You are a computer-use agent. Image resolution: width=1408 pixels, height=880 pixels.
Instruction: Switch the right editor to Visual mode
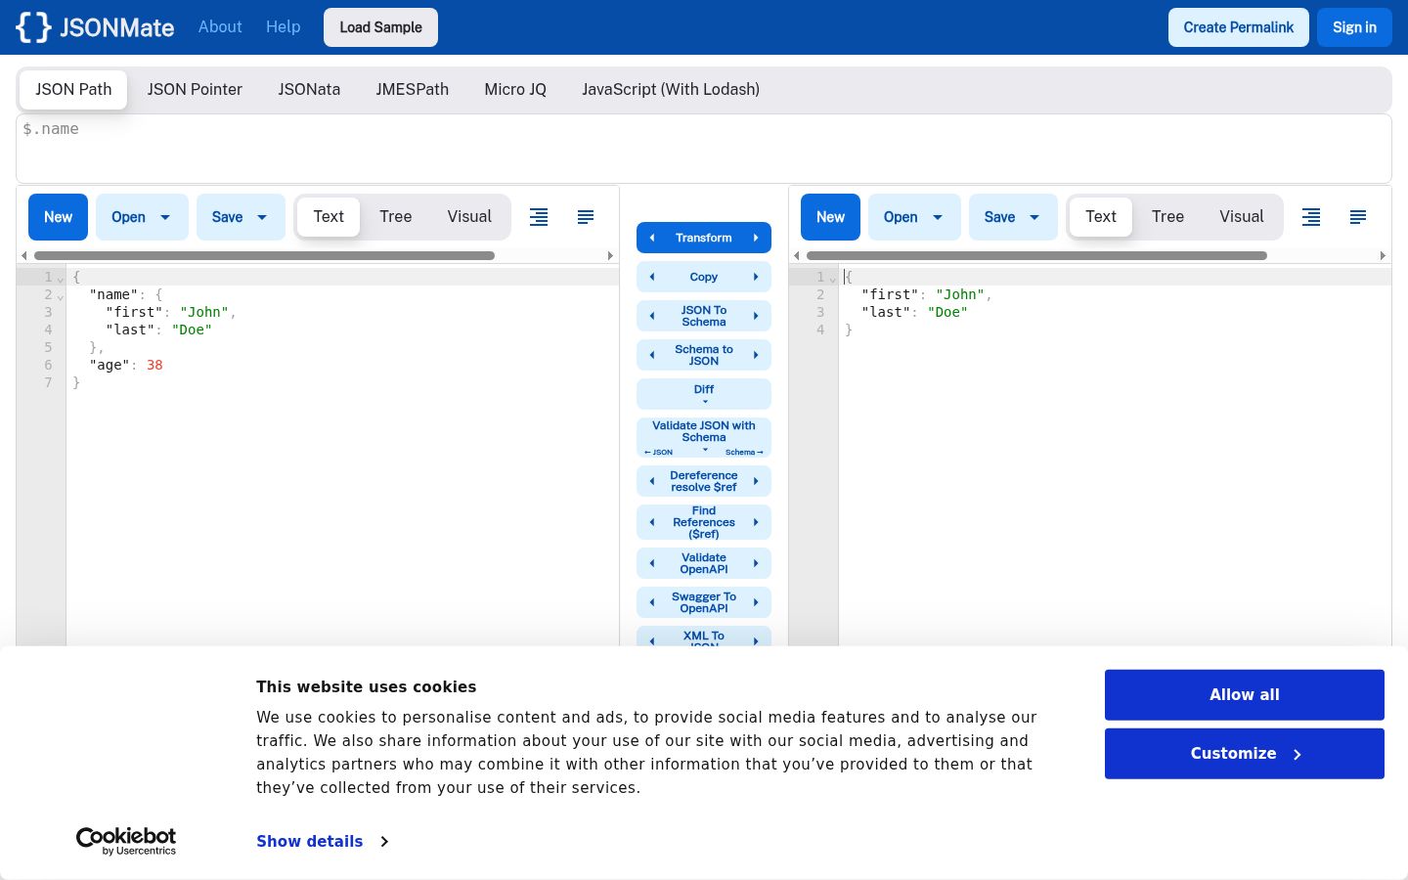[1242, 217]
